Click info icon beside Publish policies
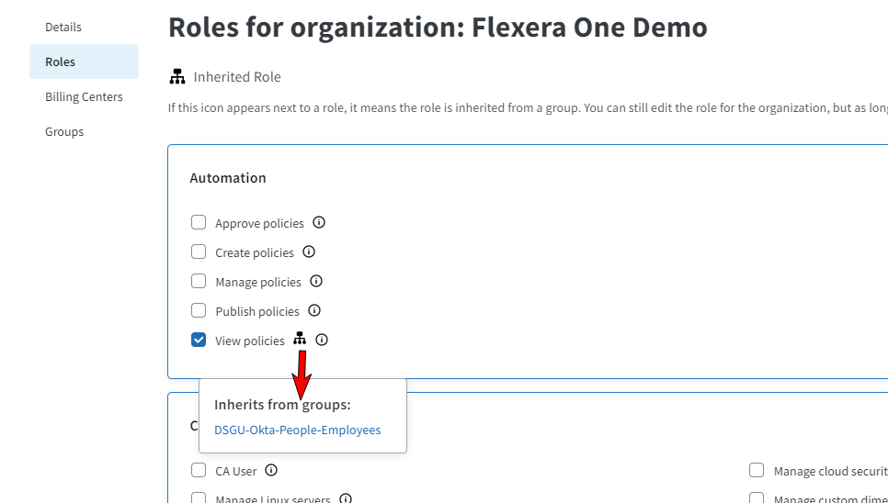Screen dimensions: 888x503 click(x=314, y=310)
